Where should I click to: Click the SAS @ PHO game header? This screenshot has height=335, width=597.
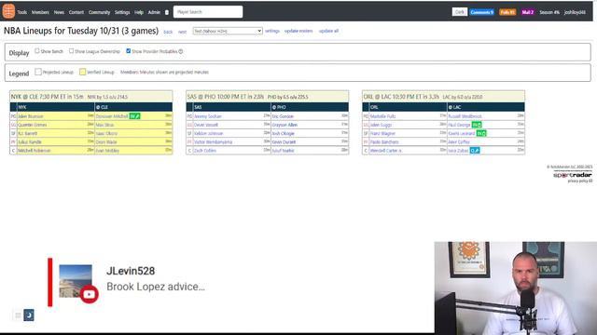[268, 97]
